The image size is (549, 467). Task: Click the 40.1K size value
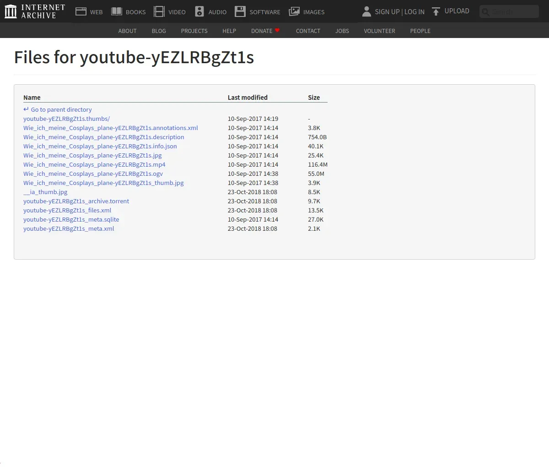316,146
